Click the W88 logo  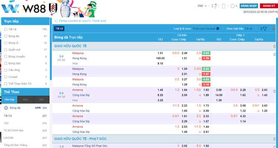click(23, 8)
